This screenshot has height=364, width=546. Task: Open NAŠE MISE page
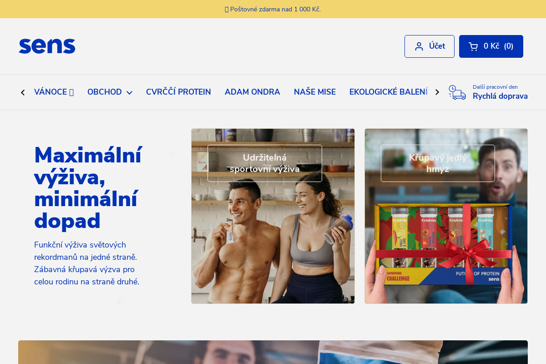tap(315, 92)
